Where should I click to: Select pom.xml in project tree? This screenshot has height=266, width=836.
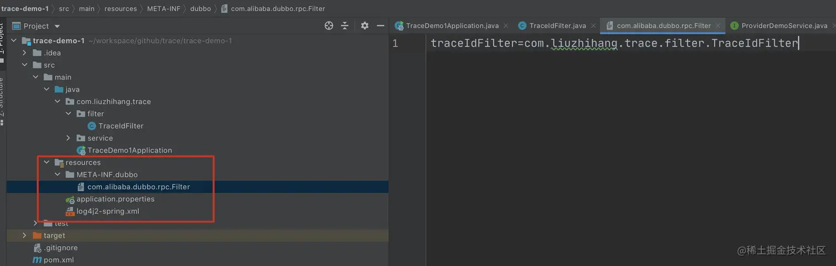(x=59, y=260)
